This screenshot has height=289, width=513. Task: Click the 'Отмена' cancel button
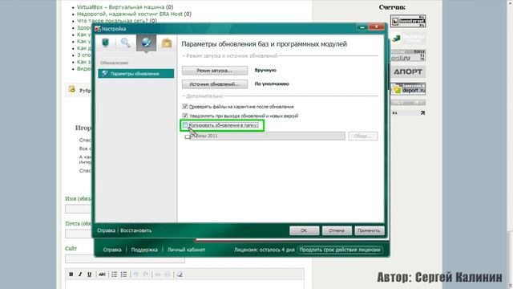[337, 230]
